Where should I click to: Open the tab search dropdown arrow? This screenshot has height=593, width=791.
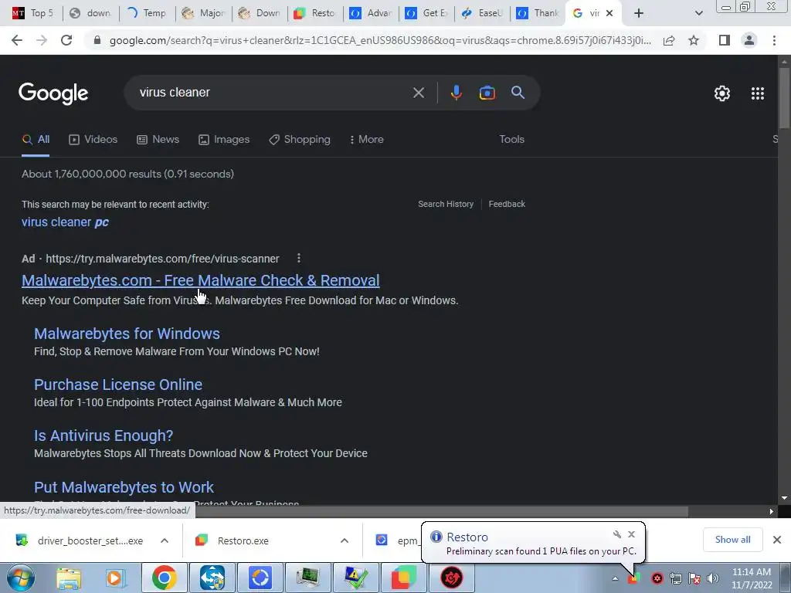click(698, 13)
